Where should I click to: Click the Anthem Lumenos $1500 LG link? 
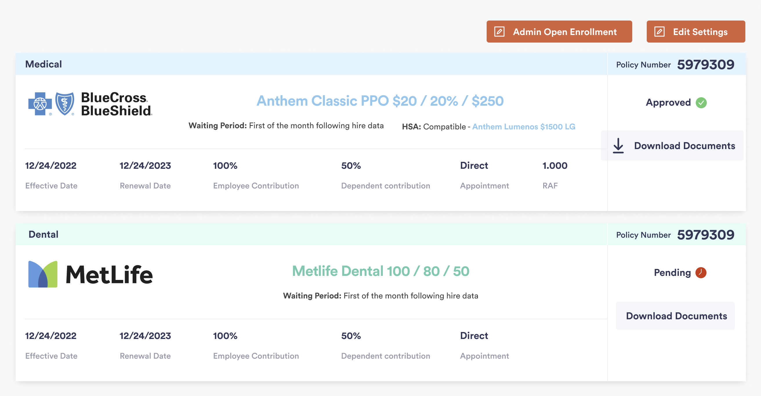(x=524, y=126)
